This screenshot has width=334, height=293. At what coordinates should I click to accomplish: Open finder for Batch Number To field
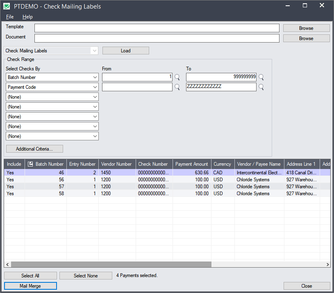(x=261, y=77)
